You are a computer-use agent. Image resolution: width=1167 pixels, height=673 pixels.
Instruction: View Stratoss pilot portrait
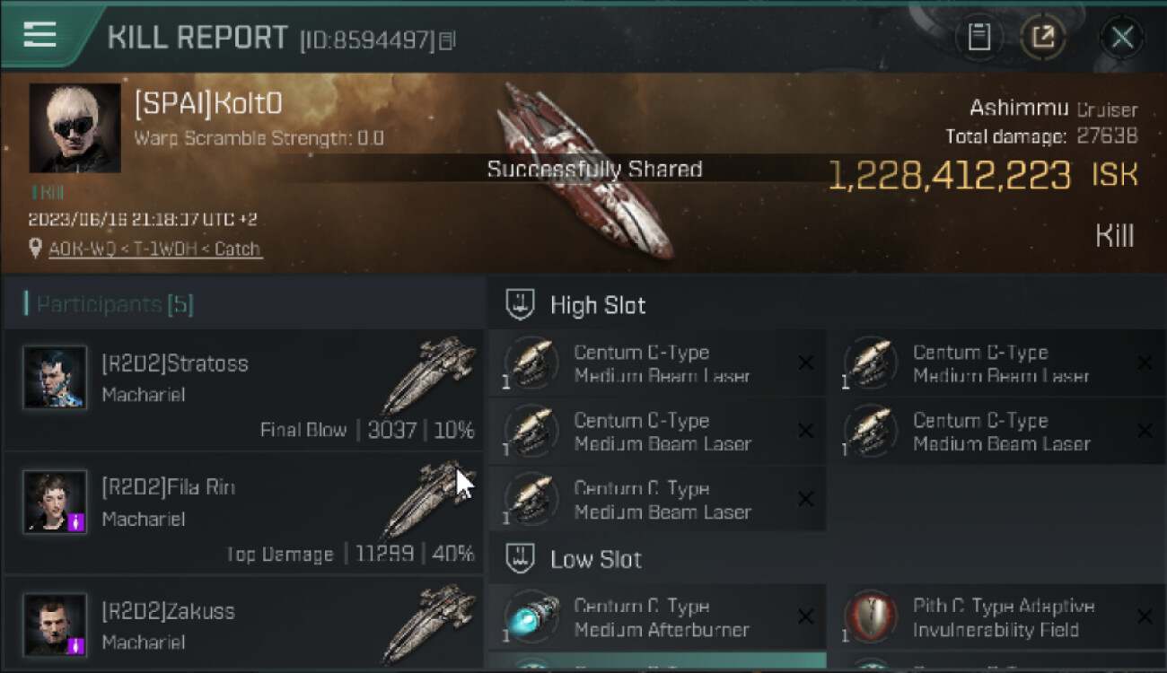tap(55, 378)
